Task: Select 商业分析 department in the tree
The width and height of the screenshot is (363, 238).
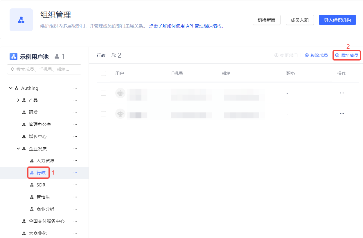Action: tap(45, 209)
